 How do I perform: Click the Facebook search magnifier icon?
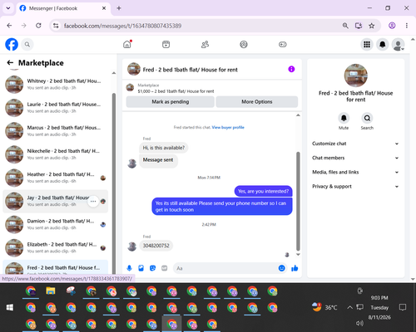27,44
